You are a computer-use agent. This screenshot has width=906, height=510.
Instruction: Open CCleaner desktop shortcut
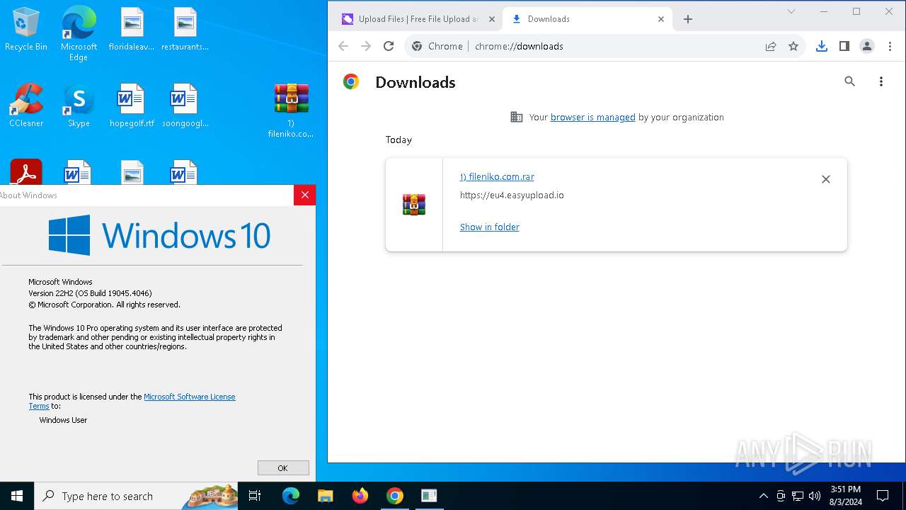click(x=26, y=106)
